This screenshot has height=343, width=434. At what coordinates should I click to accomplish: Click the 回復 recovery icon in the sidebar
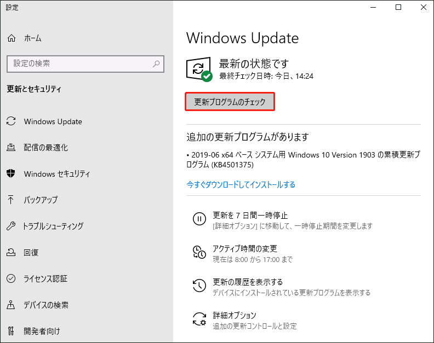pyautogui.click(x=11, y=252)
